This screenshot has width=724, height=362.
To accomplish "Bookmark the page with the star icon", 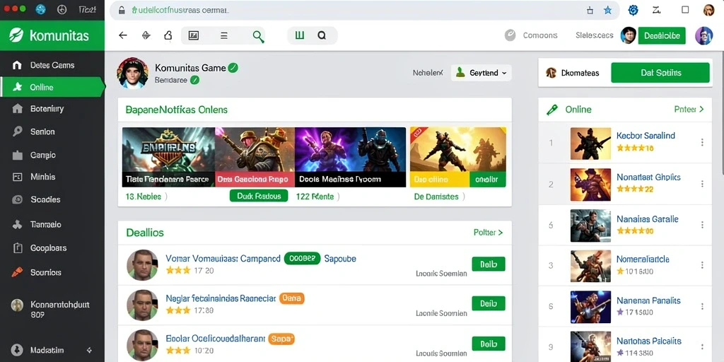I will pyautogui.click(x=607, y=10).
